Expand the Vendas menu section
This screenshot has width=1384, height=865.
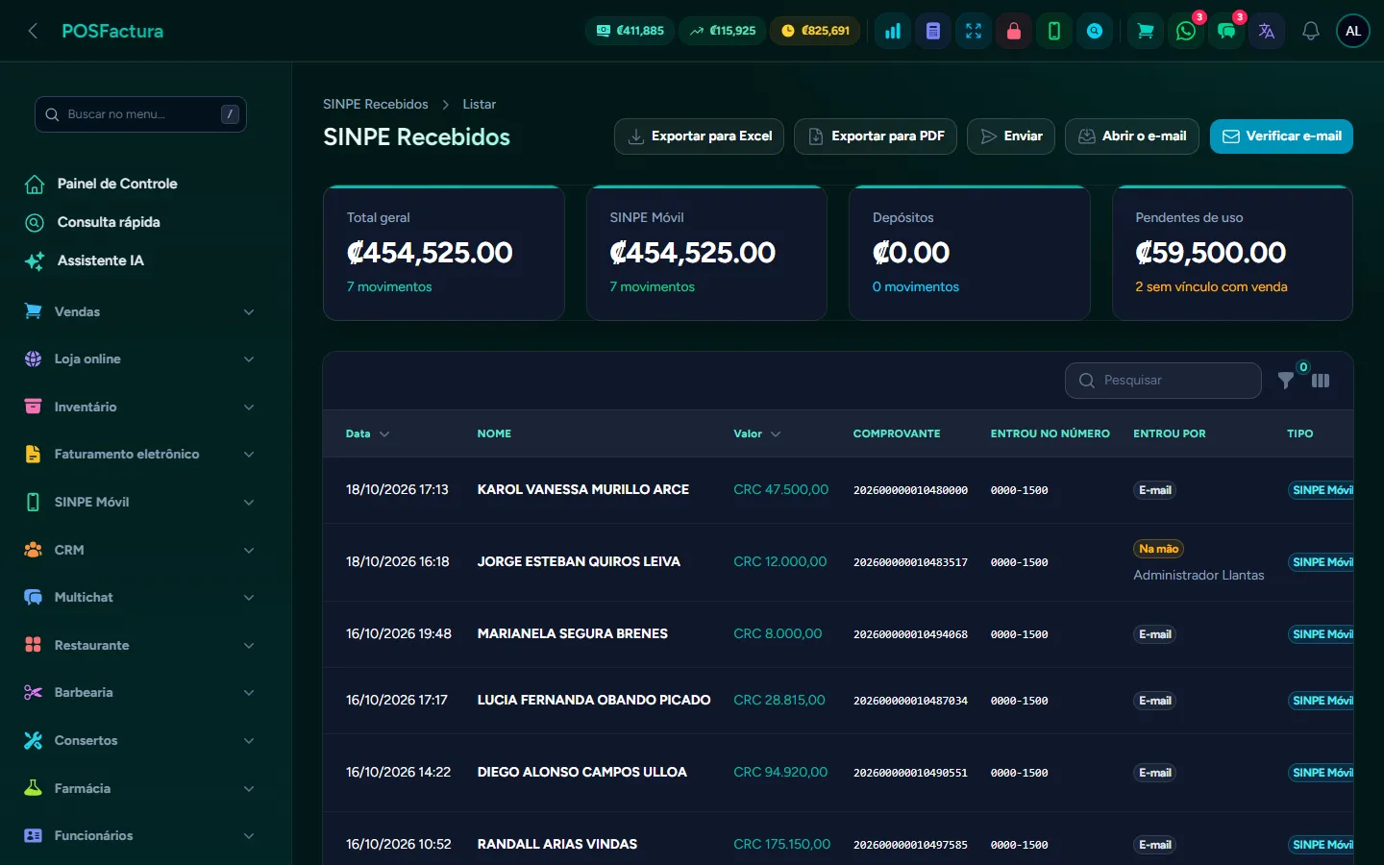tap(140, 311)
